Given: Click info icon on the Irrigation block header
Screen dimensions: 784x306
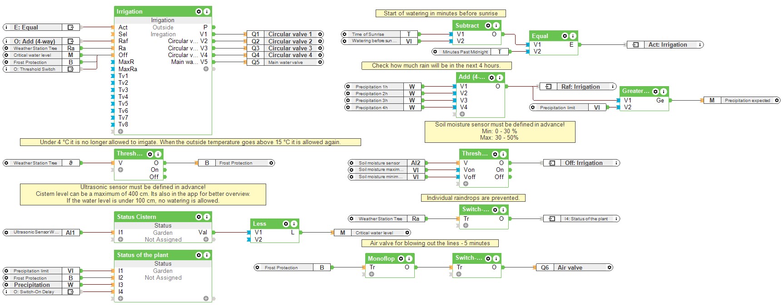Looking at the screenshot, I should pos(207,11).
